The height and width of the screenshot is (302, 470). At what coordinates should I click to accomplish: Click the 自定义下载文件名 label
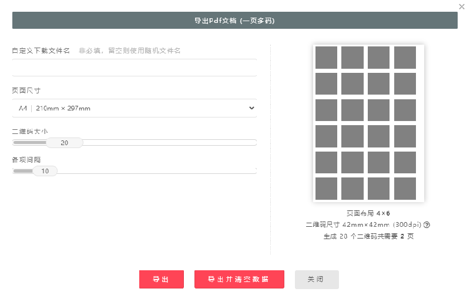[41, 51]
